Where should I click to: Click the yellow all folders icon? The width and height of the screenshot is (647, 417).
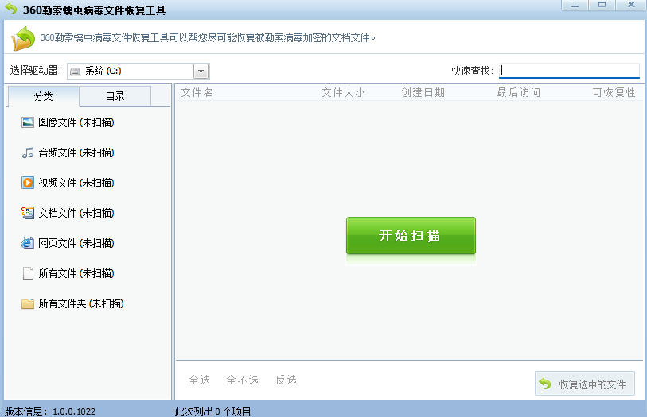coord(28,303)
